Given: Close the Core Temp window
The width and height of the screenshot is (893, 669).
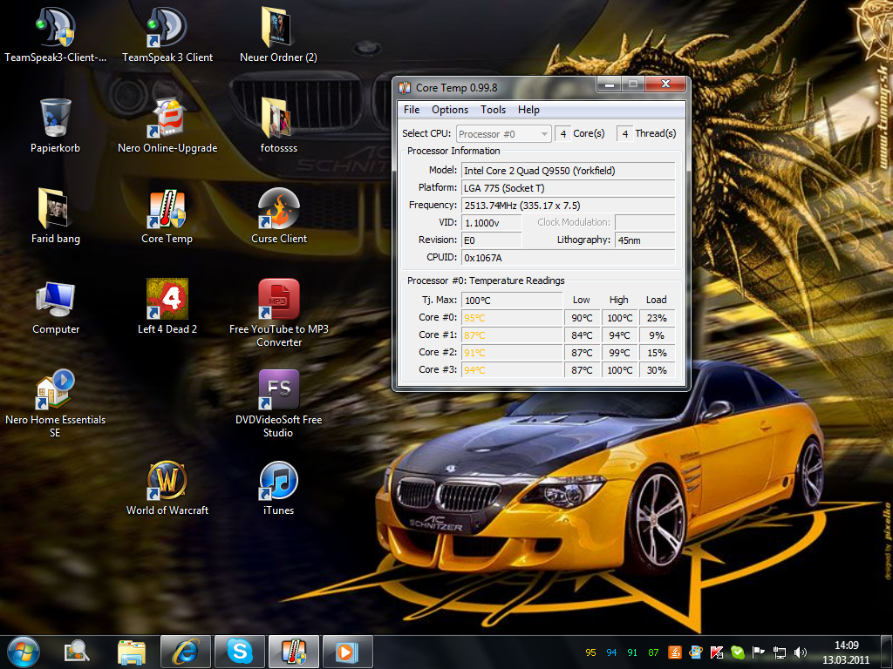Looking at the screenshot, I should 665,84.
